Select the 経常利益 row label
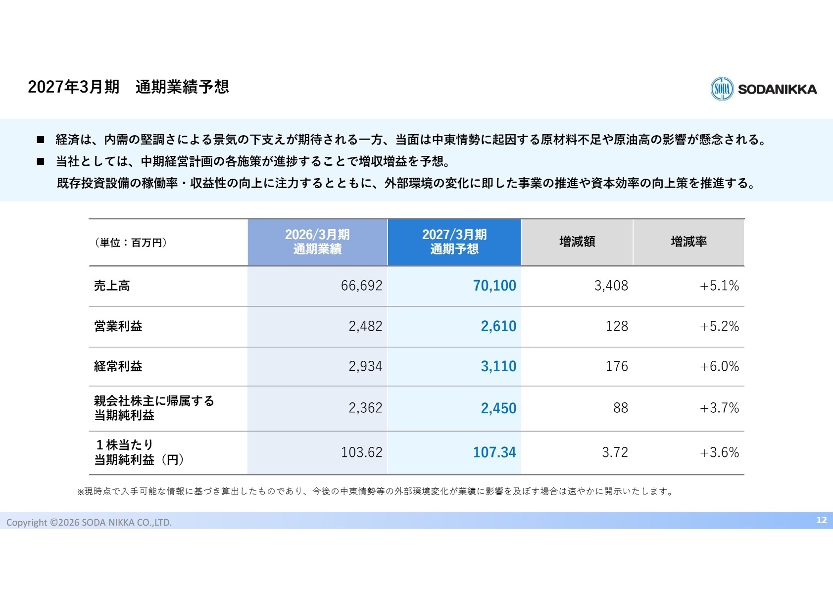 [118, 366]
